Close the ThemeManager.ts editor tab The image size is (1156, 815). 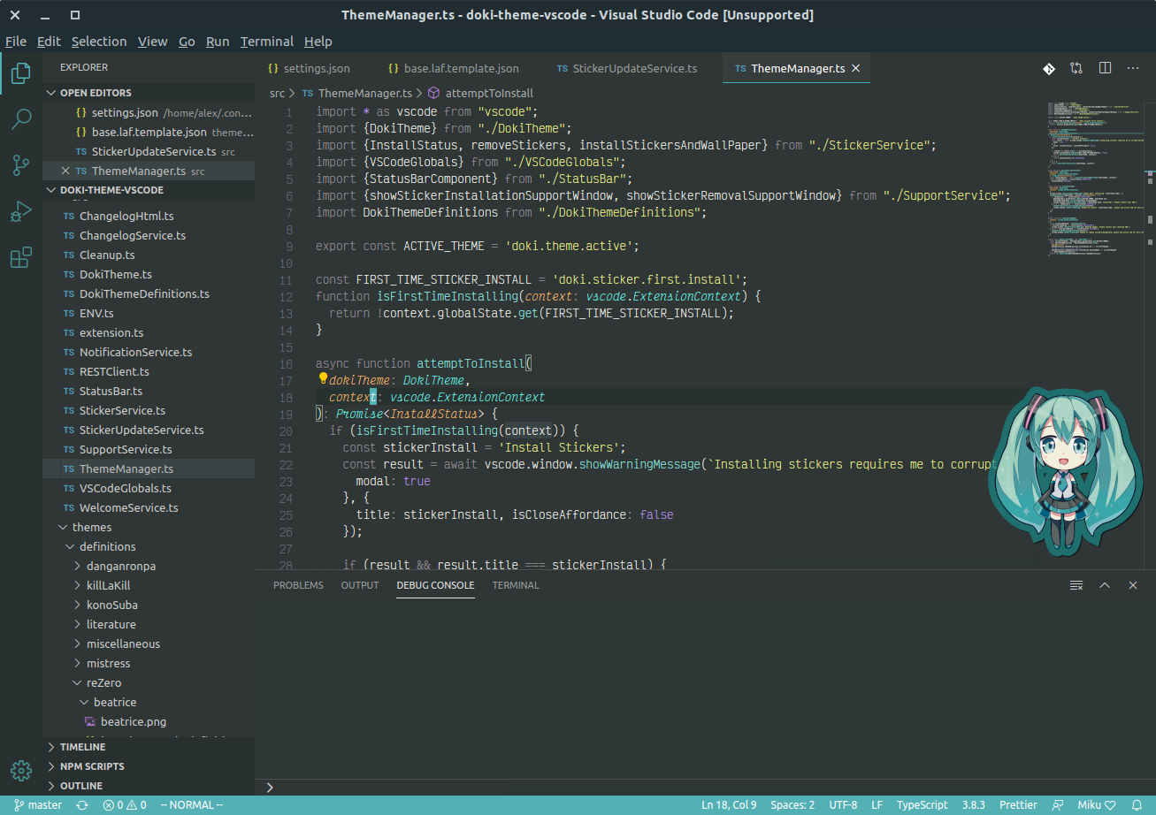[x=855, y=68]
